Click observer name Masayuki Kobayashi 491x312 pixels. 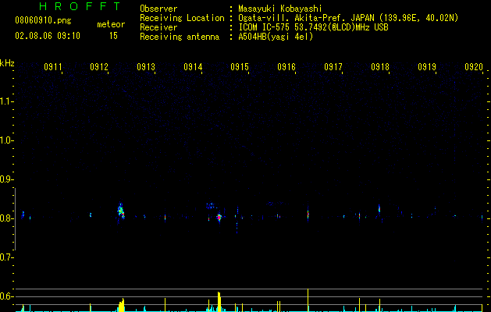pos(280,9)
